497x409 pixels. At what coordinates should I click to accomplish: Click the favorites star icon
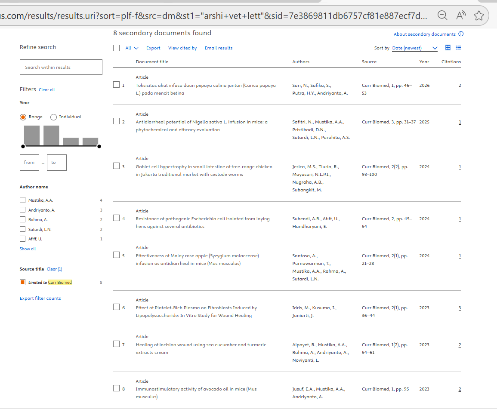coord(478,15)
